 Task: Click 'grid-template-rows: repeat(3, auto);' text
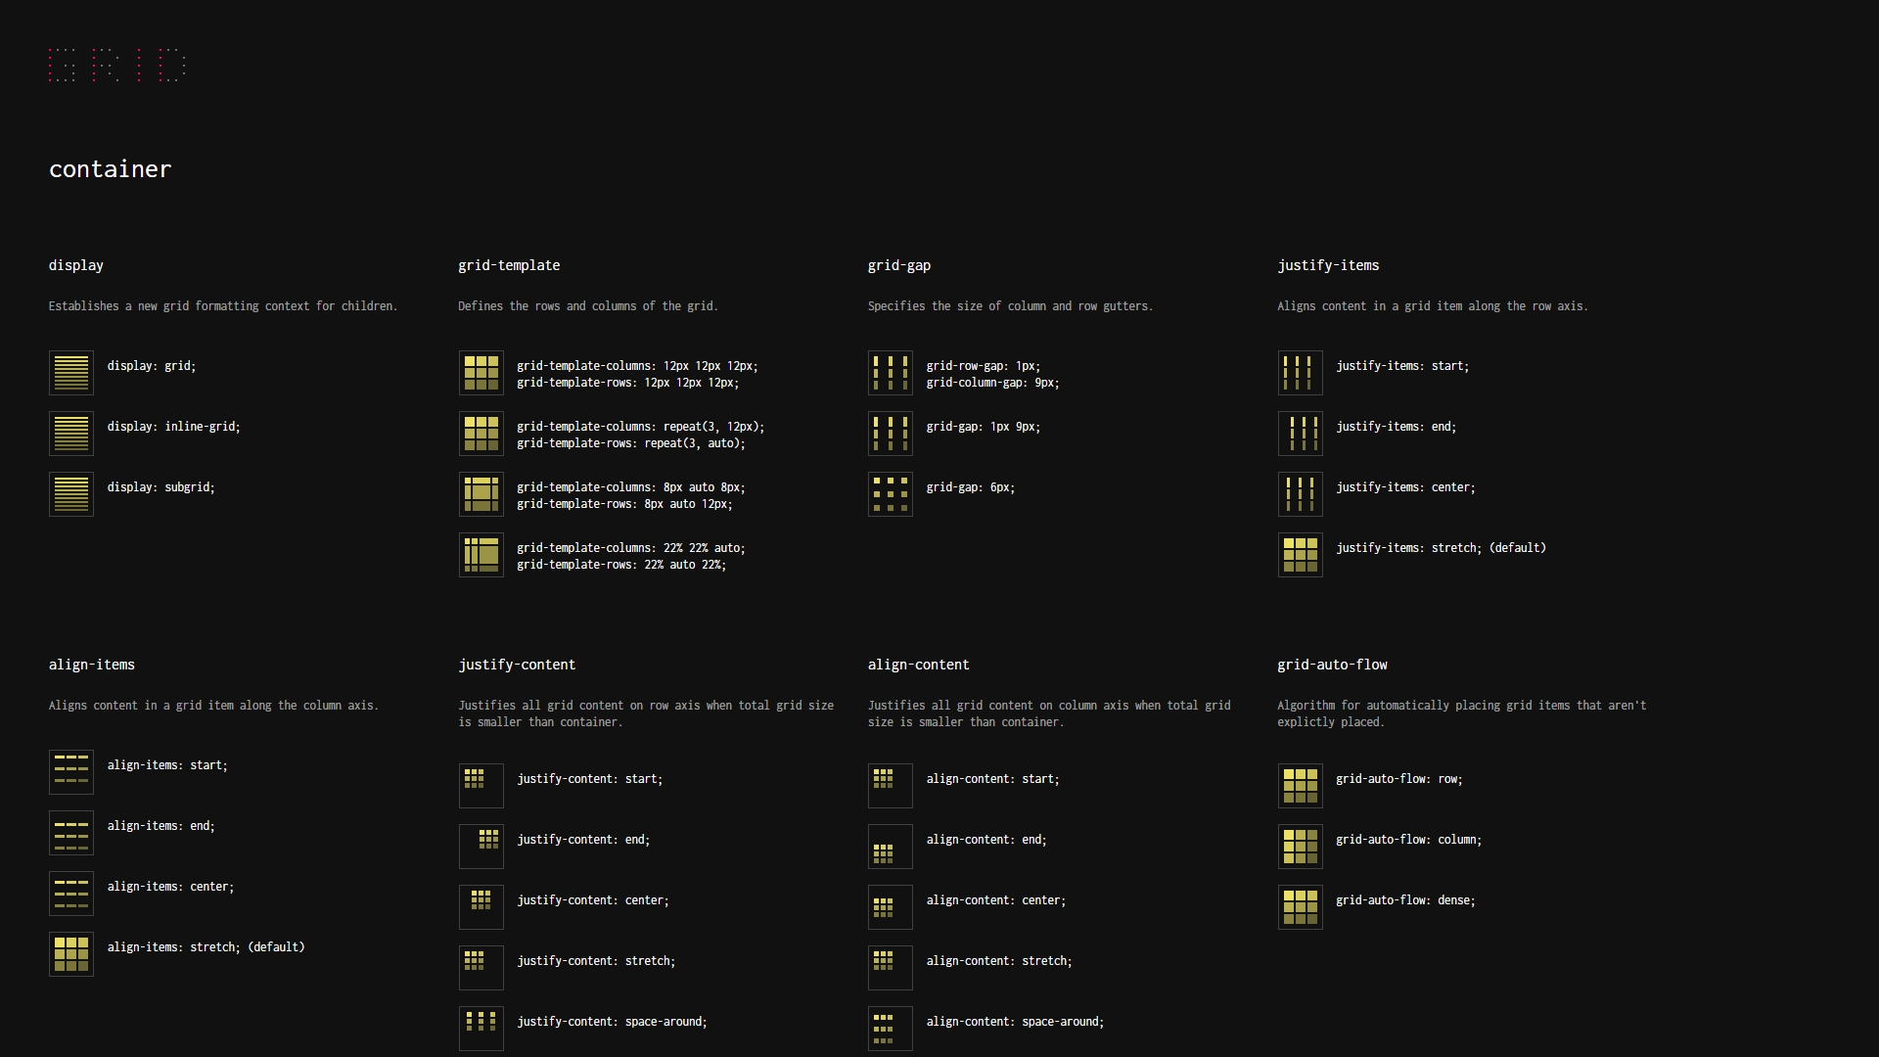tap(631, 443)
